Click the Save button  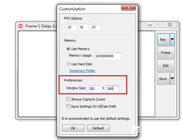163,79
